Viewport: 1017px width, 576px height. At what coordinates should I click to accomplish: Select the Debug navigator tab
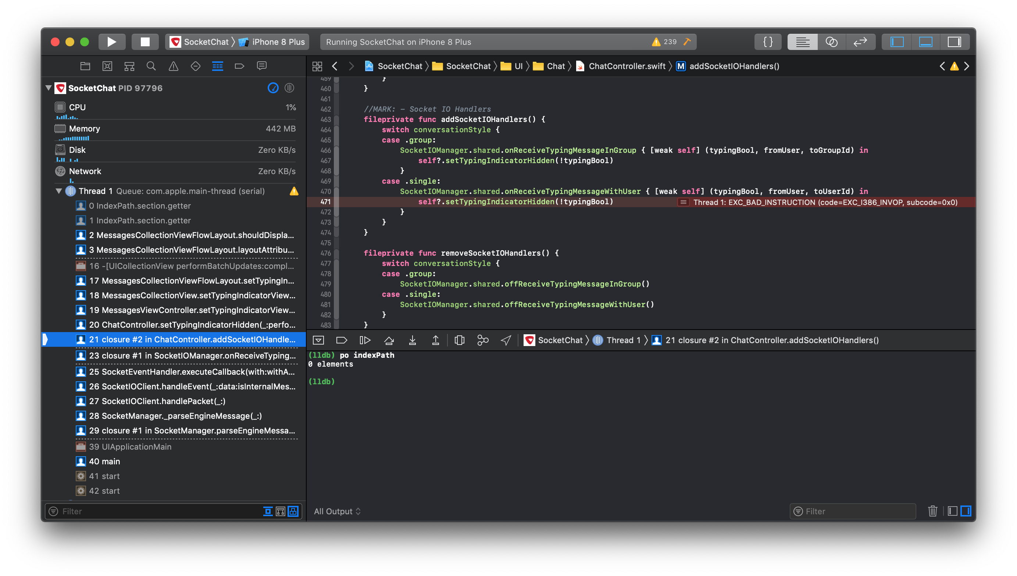218,66
